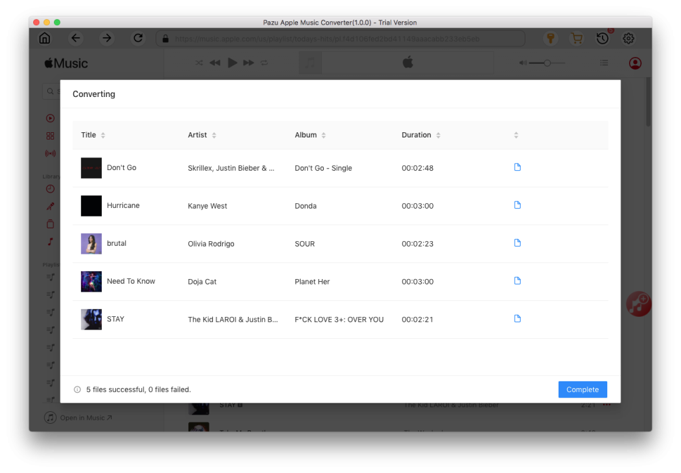Click the Browse grid sidebar icon
681x473 pixels.
pos(51,136)
